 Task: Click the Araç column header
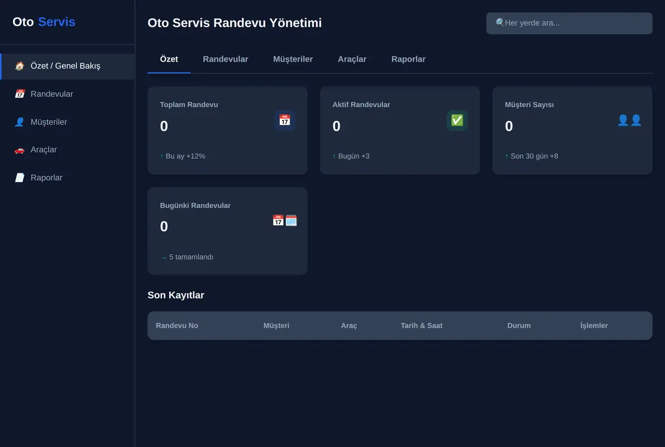[x=349, y=326]
